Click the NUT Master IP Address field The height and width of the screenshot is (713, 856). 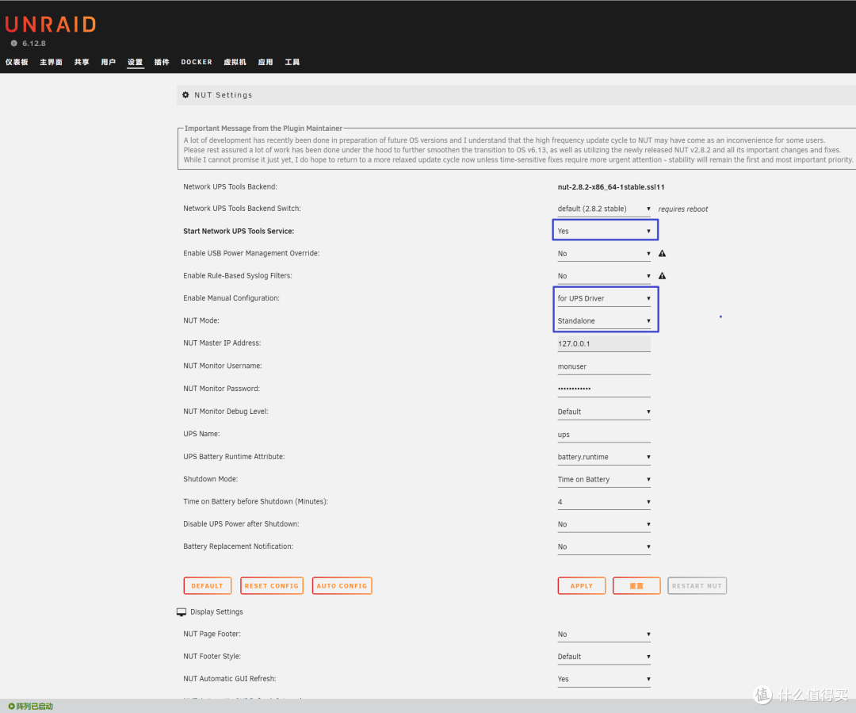coord(604,344)
